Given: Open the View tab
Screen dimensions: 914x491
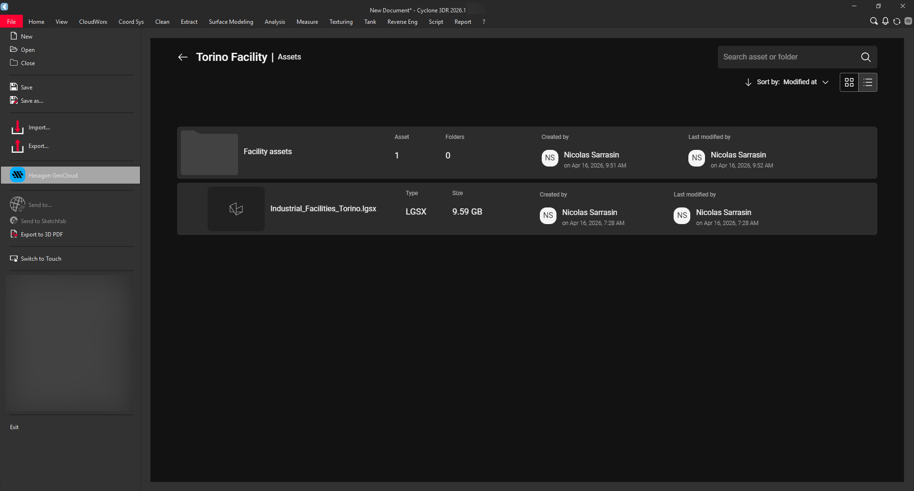Looking at the screenshot, I should [x=61, y=22].
